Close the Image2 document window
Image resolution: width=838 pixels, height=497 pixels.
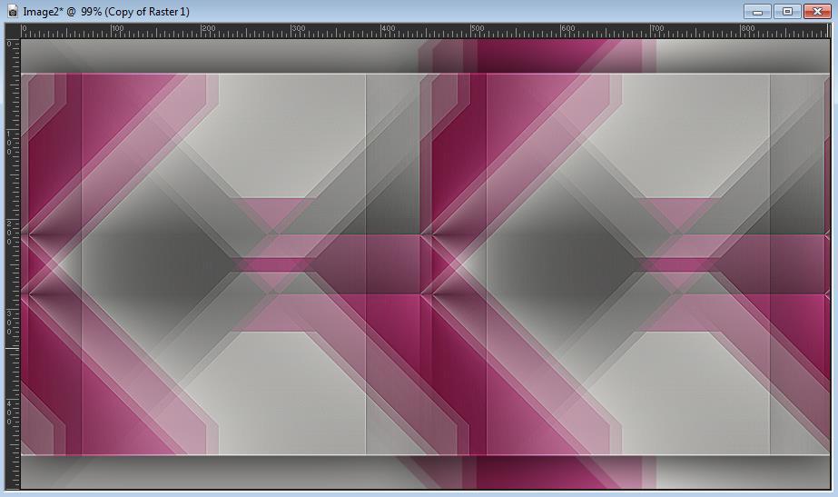[817, 11]
